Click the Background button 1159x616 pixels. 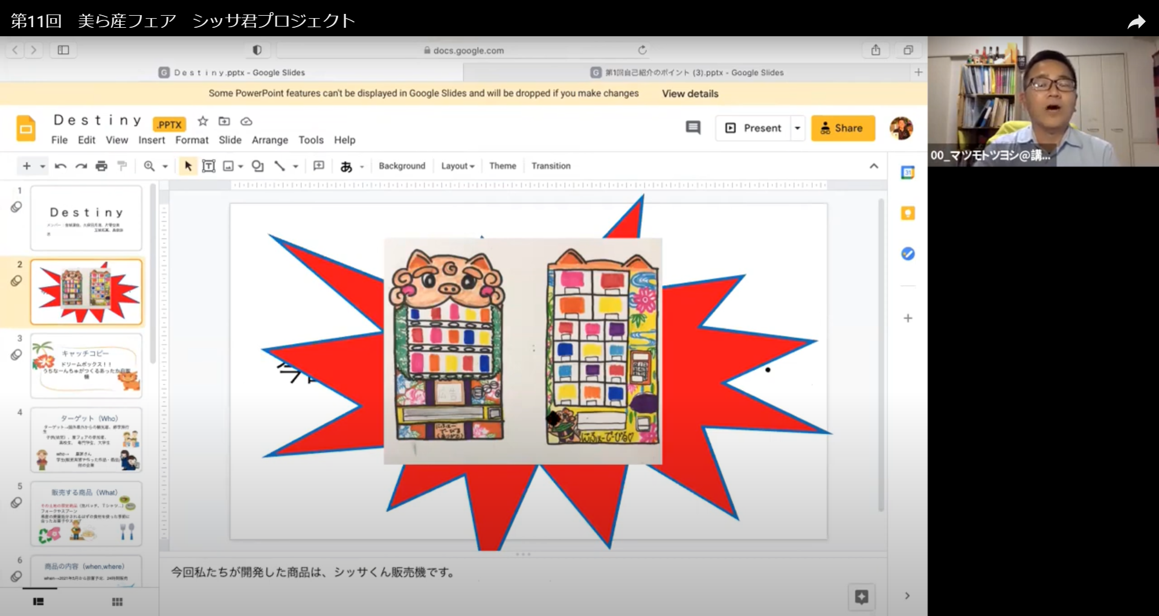click(402, 166)
